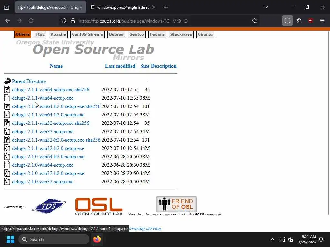Open deluge-2.1.1-win32-lt2.0-setup.exe.sha256 link
The width and height of the screenshot is (330, 247).
pos(56,140)
